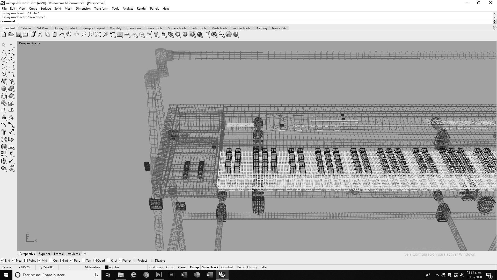The width and height of the screenshot is (497, 280).
Task: Click the command history scroll up arrow
Action: (x=494, y=13)
